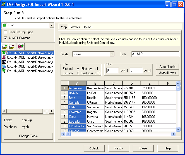Screen dimensions: 185x155
Task: Click the grid vertical scrollbar thumb
Action: (x=178, y=88)
